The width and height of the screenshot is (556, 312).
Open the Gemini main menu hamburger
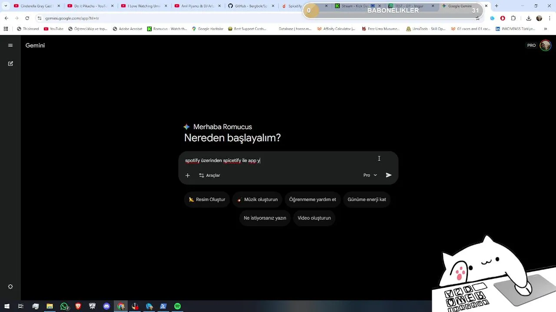[x=10, y=45]
